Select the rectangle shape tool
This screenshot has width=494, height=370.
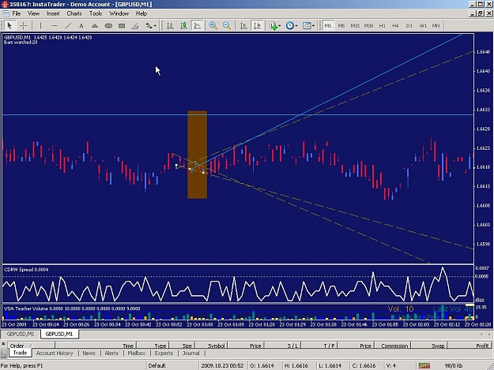(x=122, y=26)
